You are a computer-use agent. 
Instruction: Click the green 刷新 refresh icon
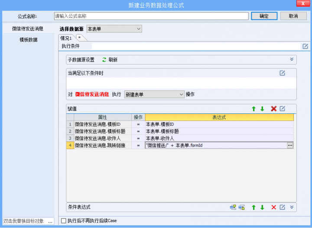click(x=104, y=60)
